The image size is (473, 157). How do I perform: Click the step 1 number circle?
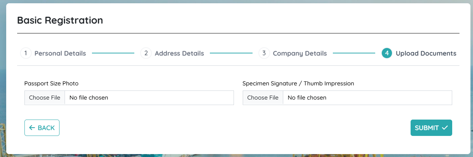click(x=26, y=53)
